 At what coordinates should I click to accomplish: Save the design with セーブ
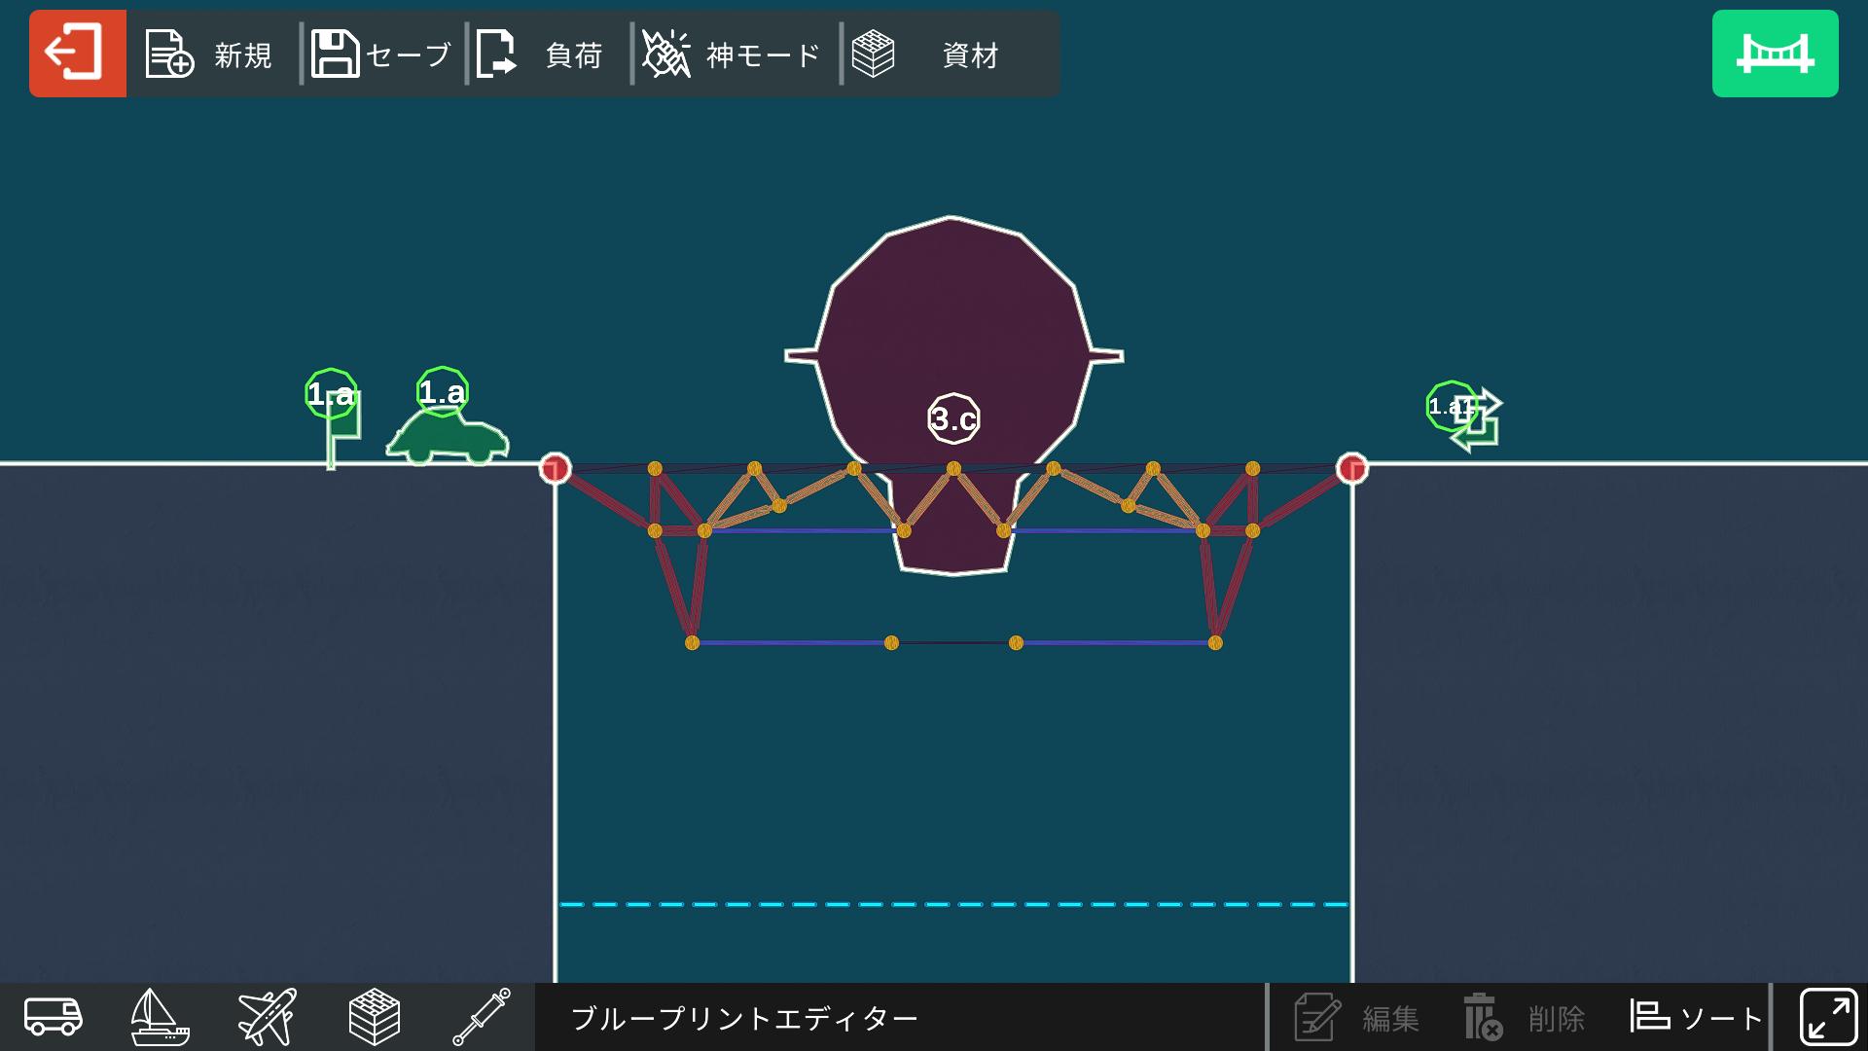[x=381, y=54]
